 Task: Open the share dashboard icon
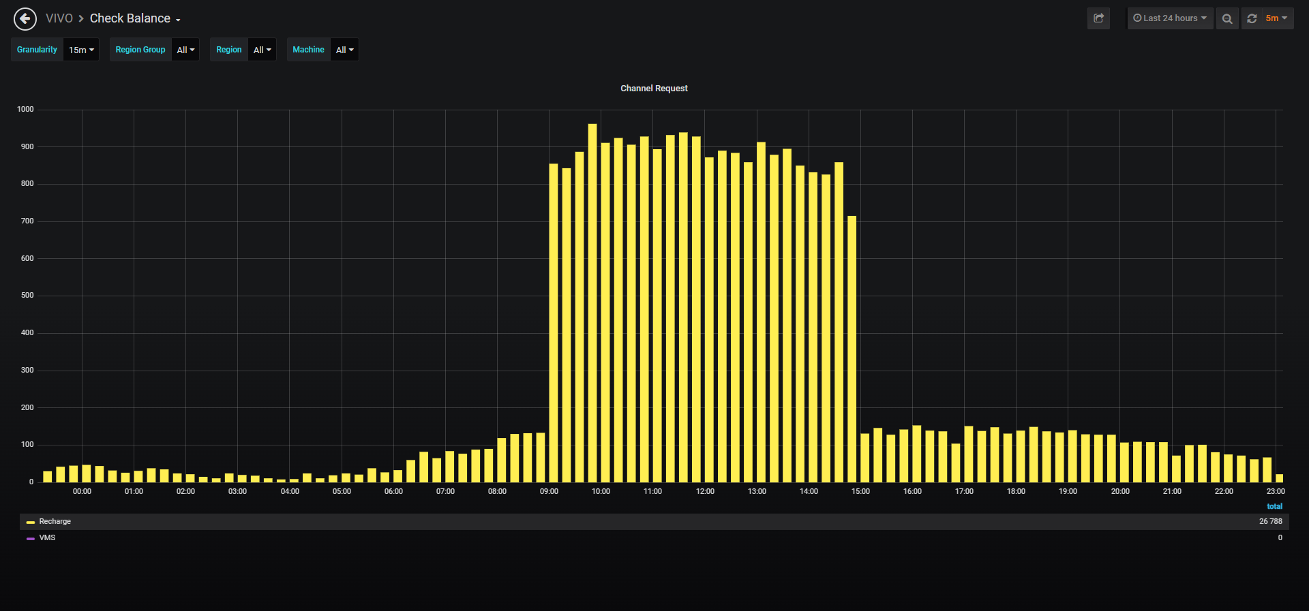(1098, 18)
